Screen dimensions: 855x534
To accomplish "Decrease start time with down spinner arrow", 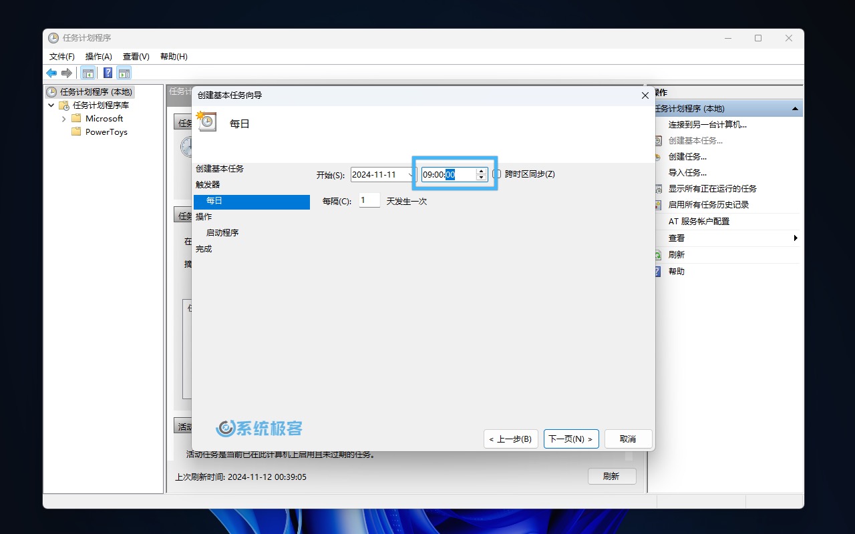I will 482,178.
